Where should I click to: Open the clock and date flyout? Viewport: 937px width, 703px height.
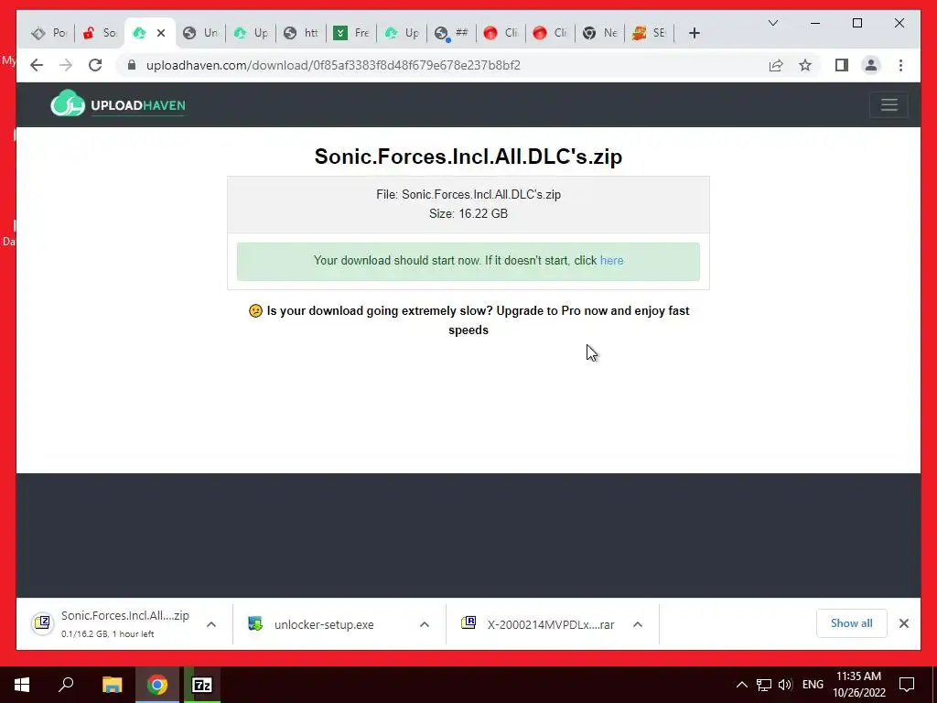[x=858, y=685]
